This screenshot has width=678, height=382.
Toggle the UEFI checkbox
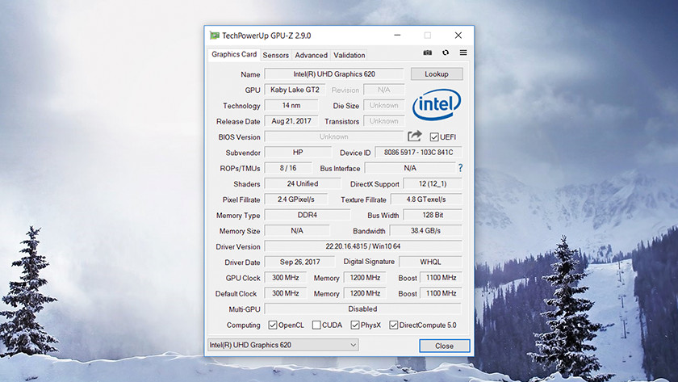[434, 137]
